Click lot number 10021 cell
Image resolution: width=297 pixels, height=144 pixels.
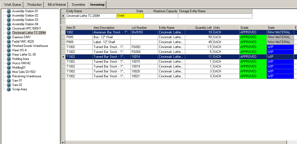[x=144, y=76]
